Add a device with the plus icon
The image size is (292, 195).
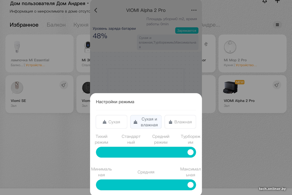point(277,2)
